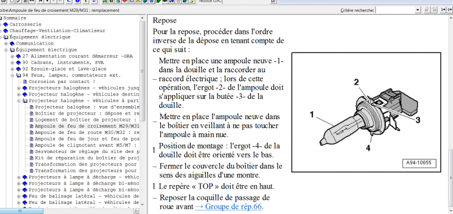Click the blue book icon beside Communication
This screenshot has width=453, height=214.
point(12,43)
